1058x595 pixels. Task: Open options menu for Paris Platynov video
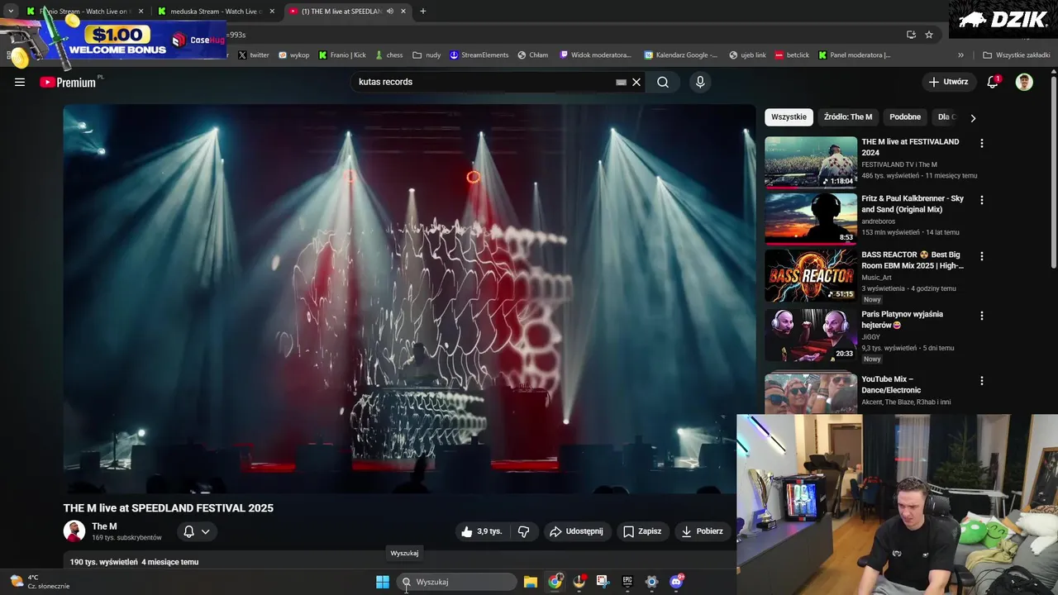coord(982,316)
